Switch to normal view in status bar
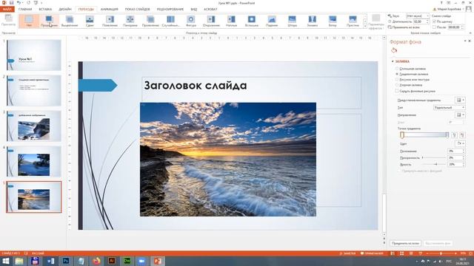474x266 pixels. pyautogui.click(x=393, y=253)
